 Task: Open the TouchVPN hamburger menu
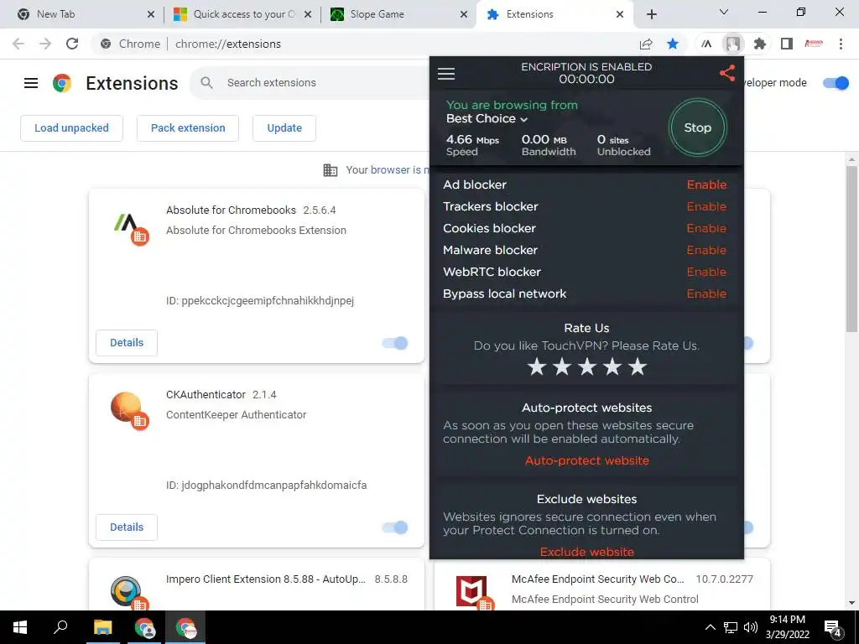tap(446, 74)
